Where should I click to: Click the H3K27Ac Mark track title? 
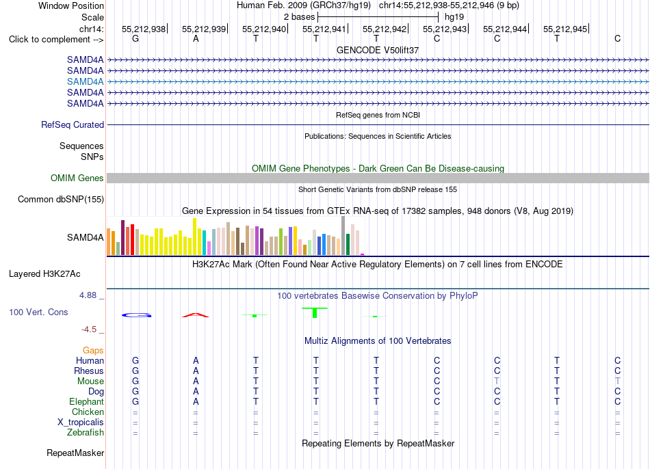click(x=377, y=265)
